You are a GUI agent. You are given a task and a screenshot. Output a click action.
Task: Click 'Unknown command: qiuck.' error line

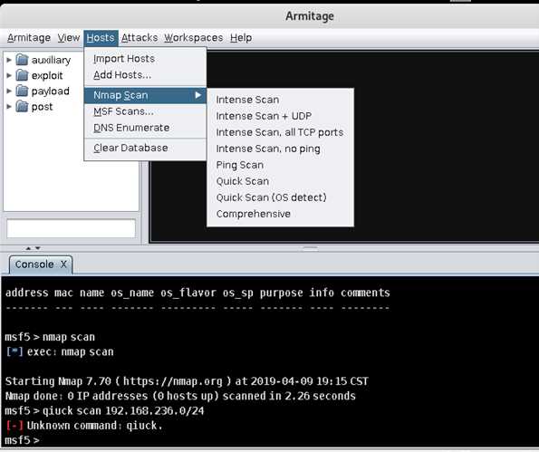pyautogui.click(x=84, y=426)
